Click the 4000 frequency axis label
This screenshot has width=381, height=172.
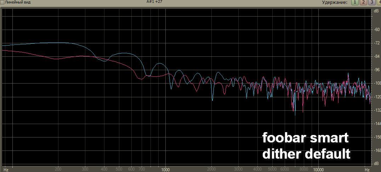tap(257, 170)
